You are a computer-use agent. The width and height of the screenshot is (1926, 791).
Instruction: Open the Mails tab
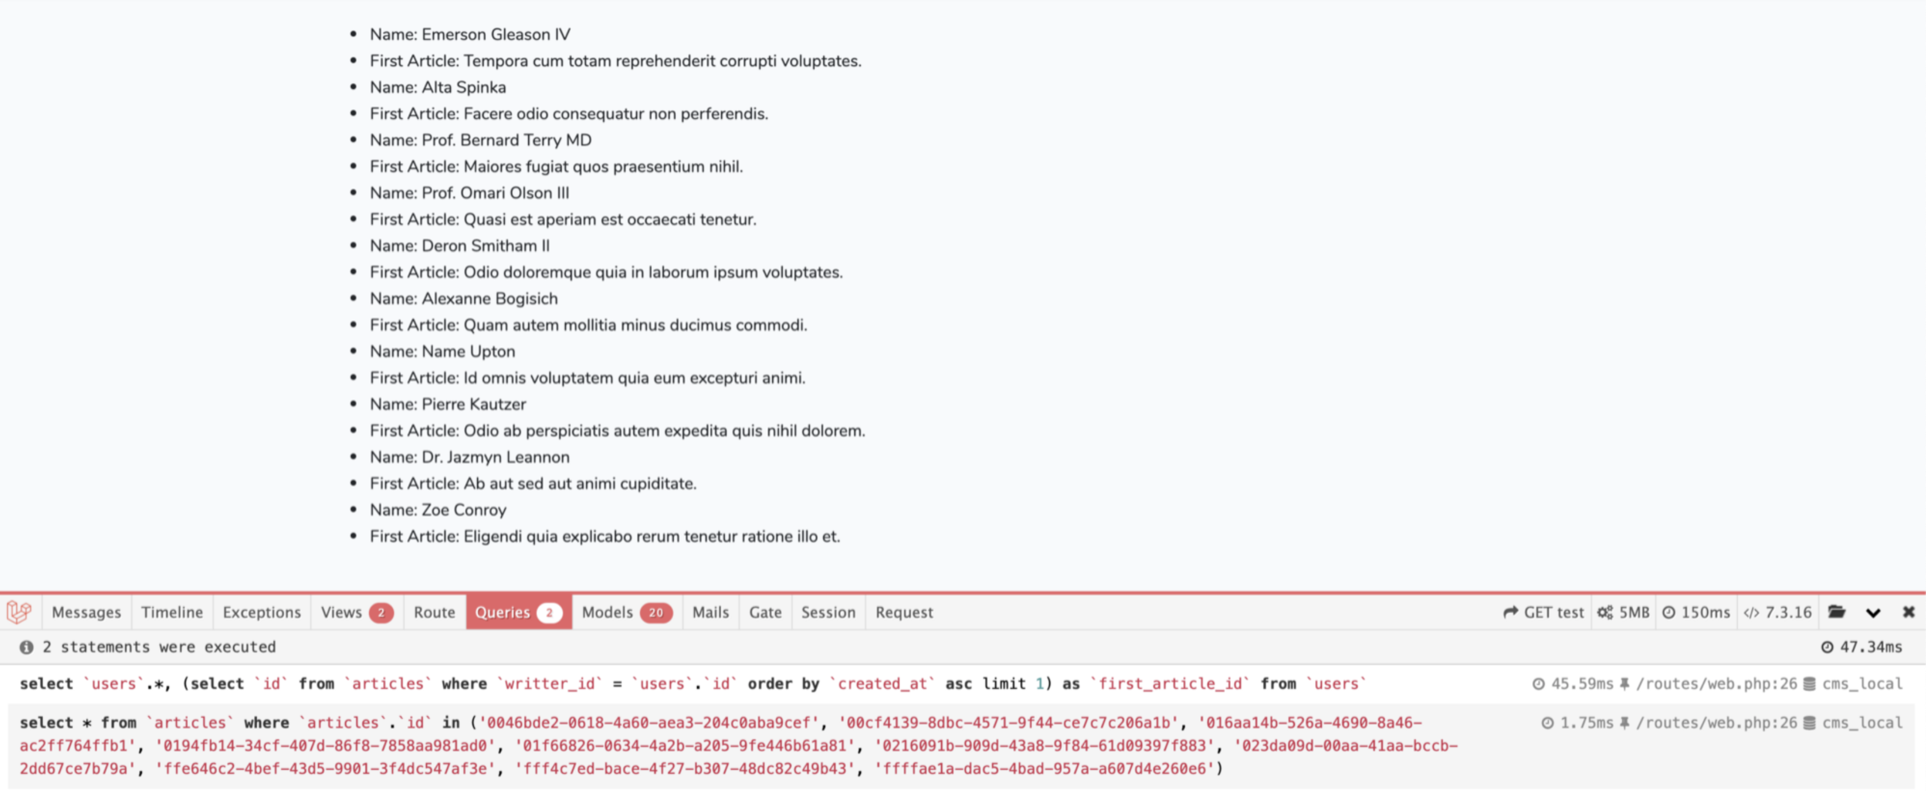(x=710, y=612)
